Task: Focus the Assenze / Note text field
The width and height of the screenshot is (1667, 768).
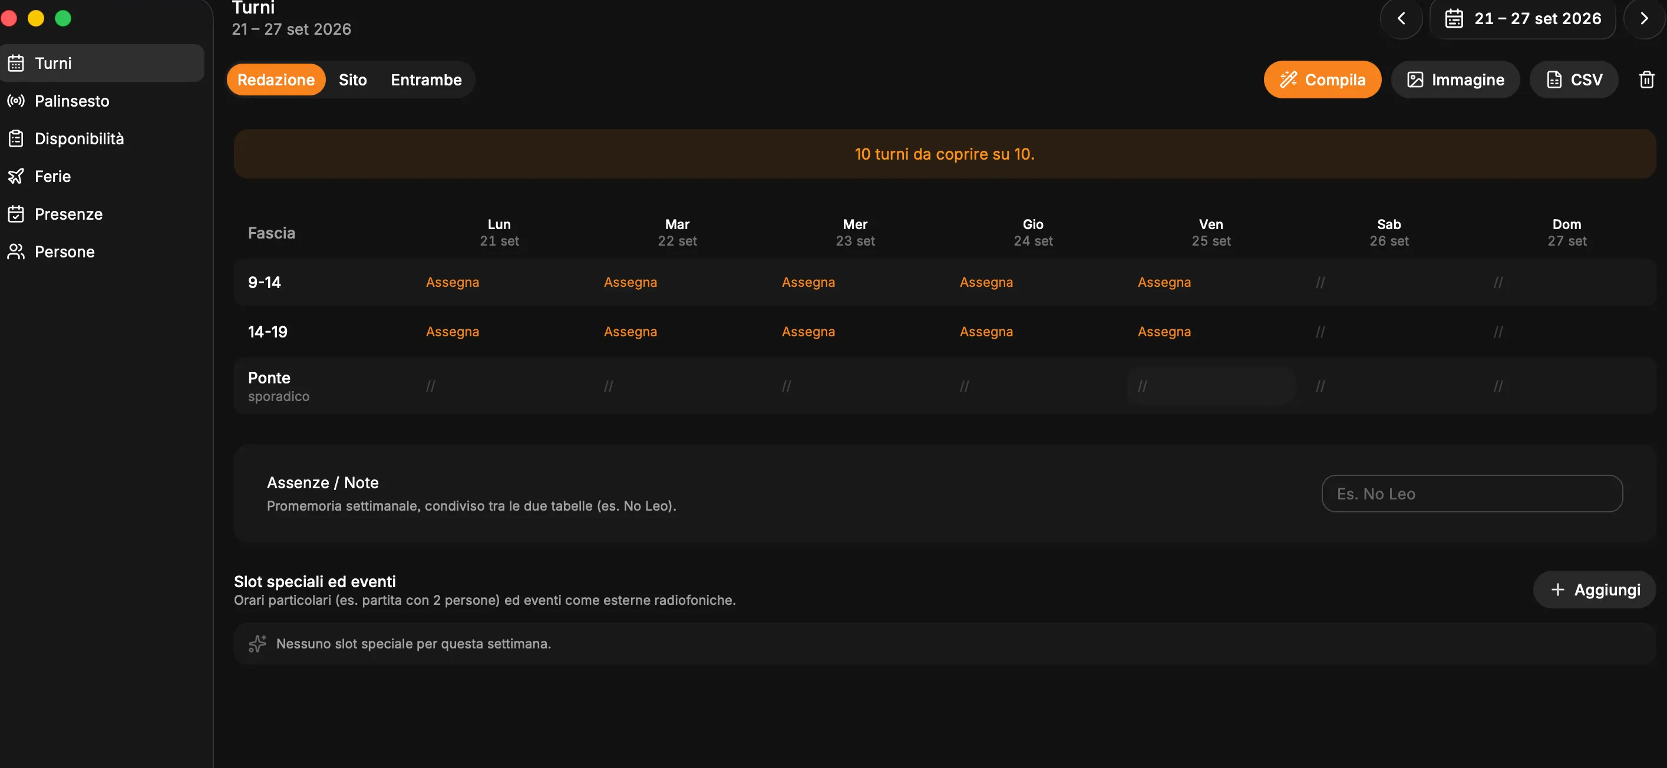Action: pyautogui.click(x=1471, y=494)
